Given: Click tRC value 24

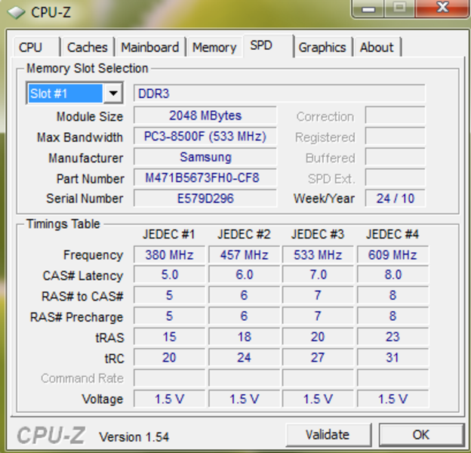Looking at the screenshot, I should [x=244, y=357].
